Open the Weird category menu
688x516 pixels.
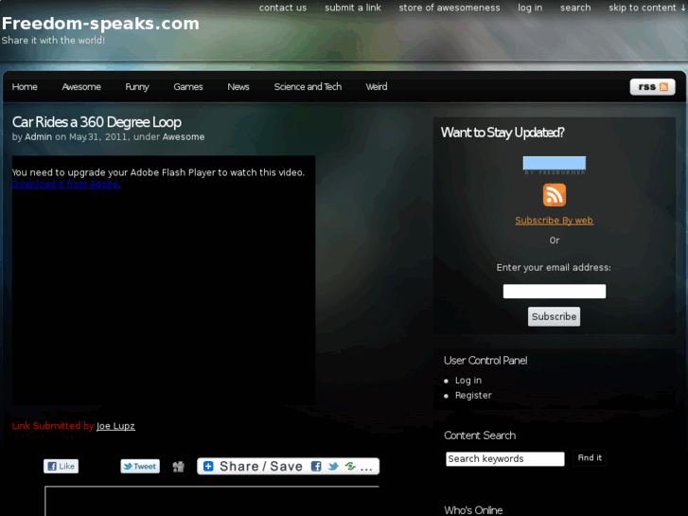click(x=377, y=86)
